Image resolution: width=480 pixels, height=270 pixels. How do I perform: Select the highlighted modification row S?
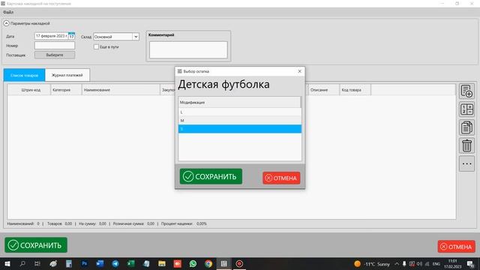pos(240,129)
